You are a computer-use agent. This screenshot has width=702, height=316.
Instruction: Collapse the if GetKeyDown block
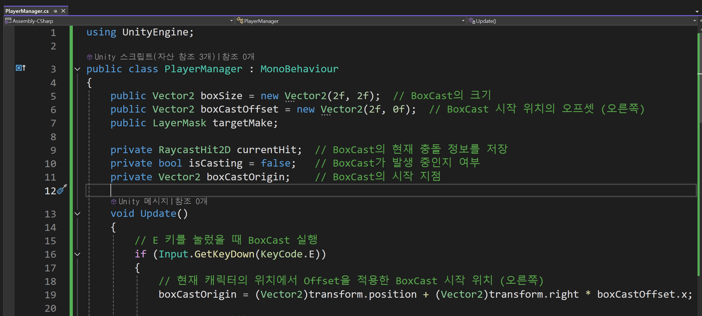77,254
